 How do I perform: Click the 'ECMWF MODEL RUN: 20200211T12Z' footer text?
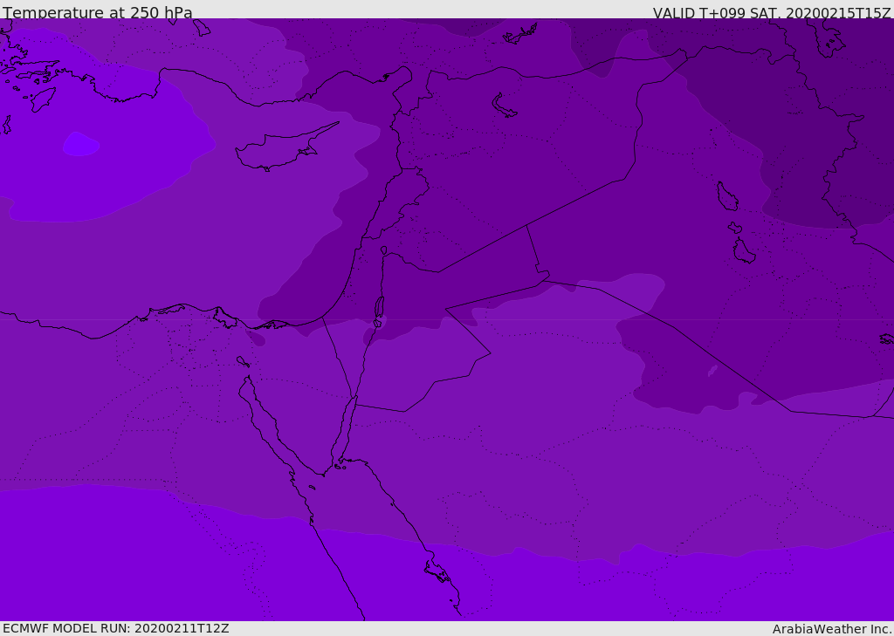pyautogui.click(x=116, y=628)
